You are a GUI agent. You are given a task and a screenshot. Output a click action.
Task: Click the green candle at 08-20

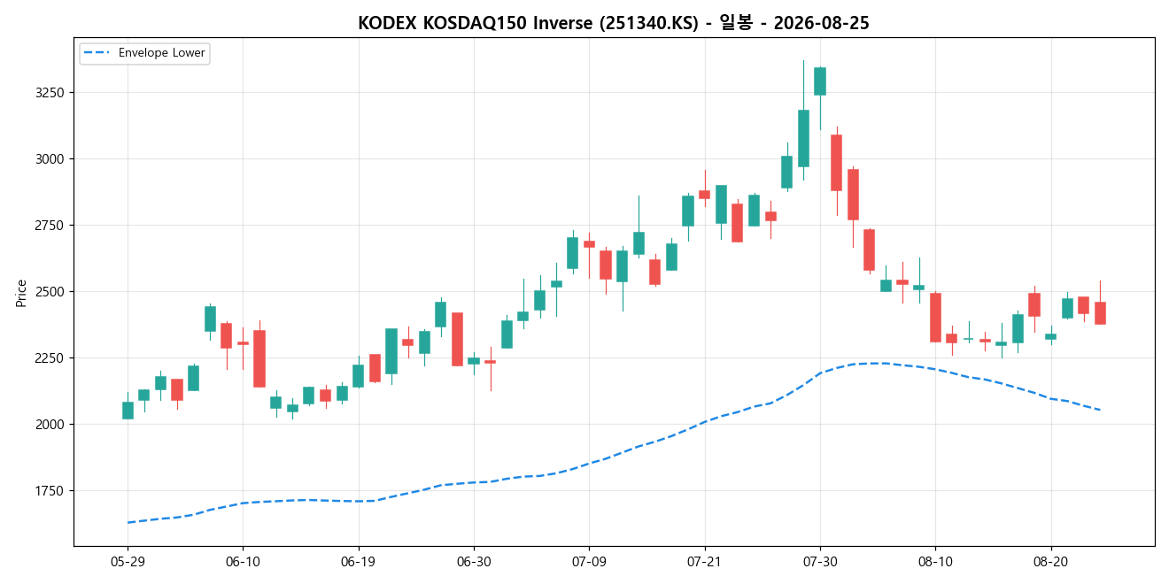pos(1050,336)
